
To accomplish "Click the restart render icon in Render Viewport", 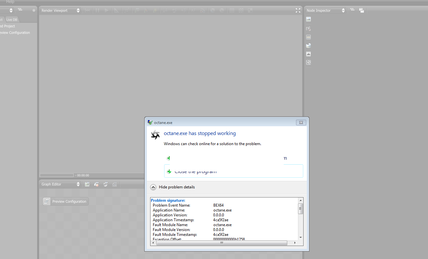I will pyautogui.click(x=88, y=10).
